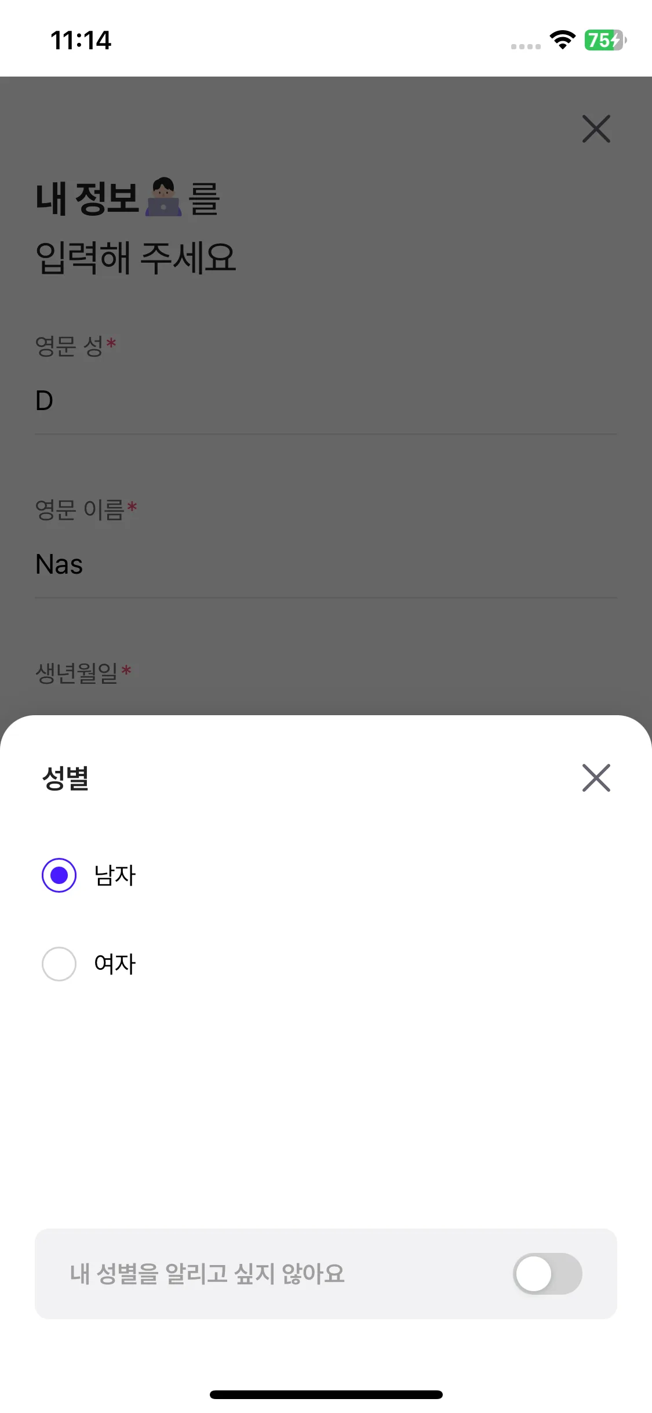Enable the gender privacy toggle switch

[547, 1274]
